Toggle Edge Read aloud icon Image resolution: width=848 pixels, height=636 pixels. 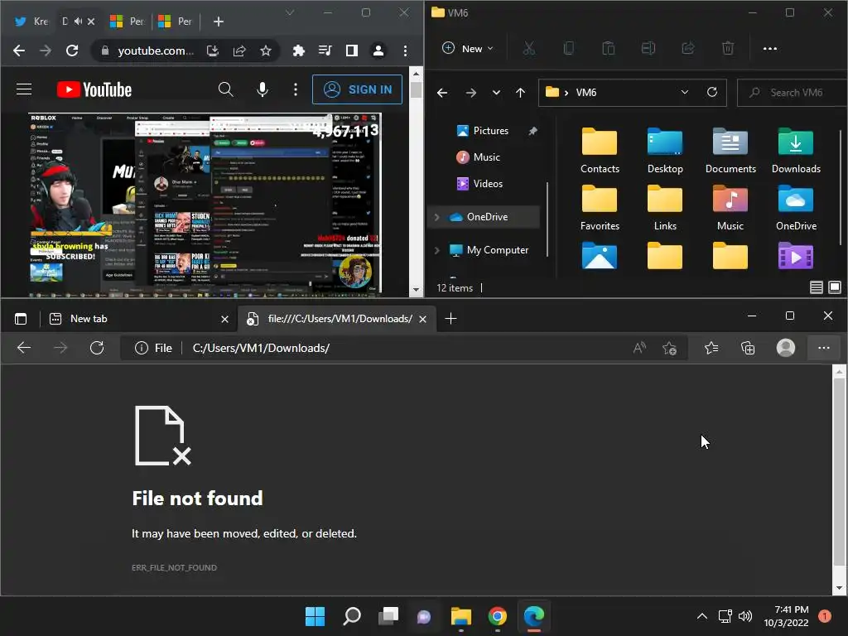point(639,348)
